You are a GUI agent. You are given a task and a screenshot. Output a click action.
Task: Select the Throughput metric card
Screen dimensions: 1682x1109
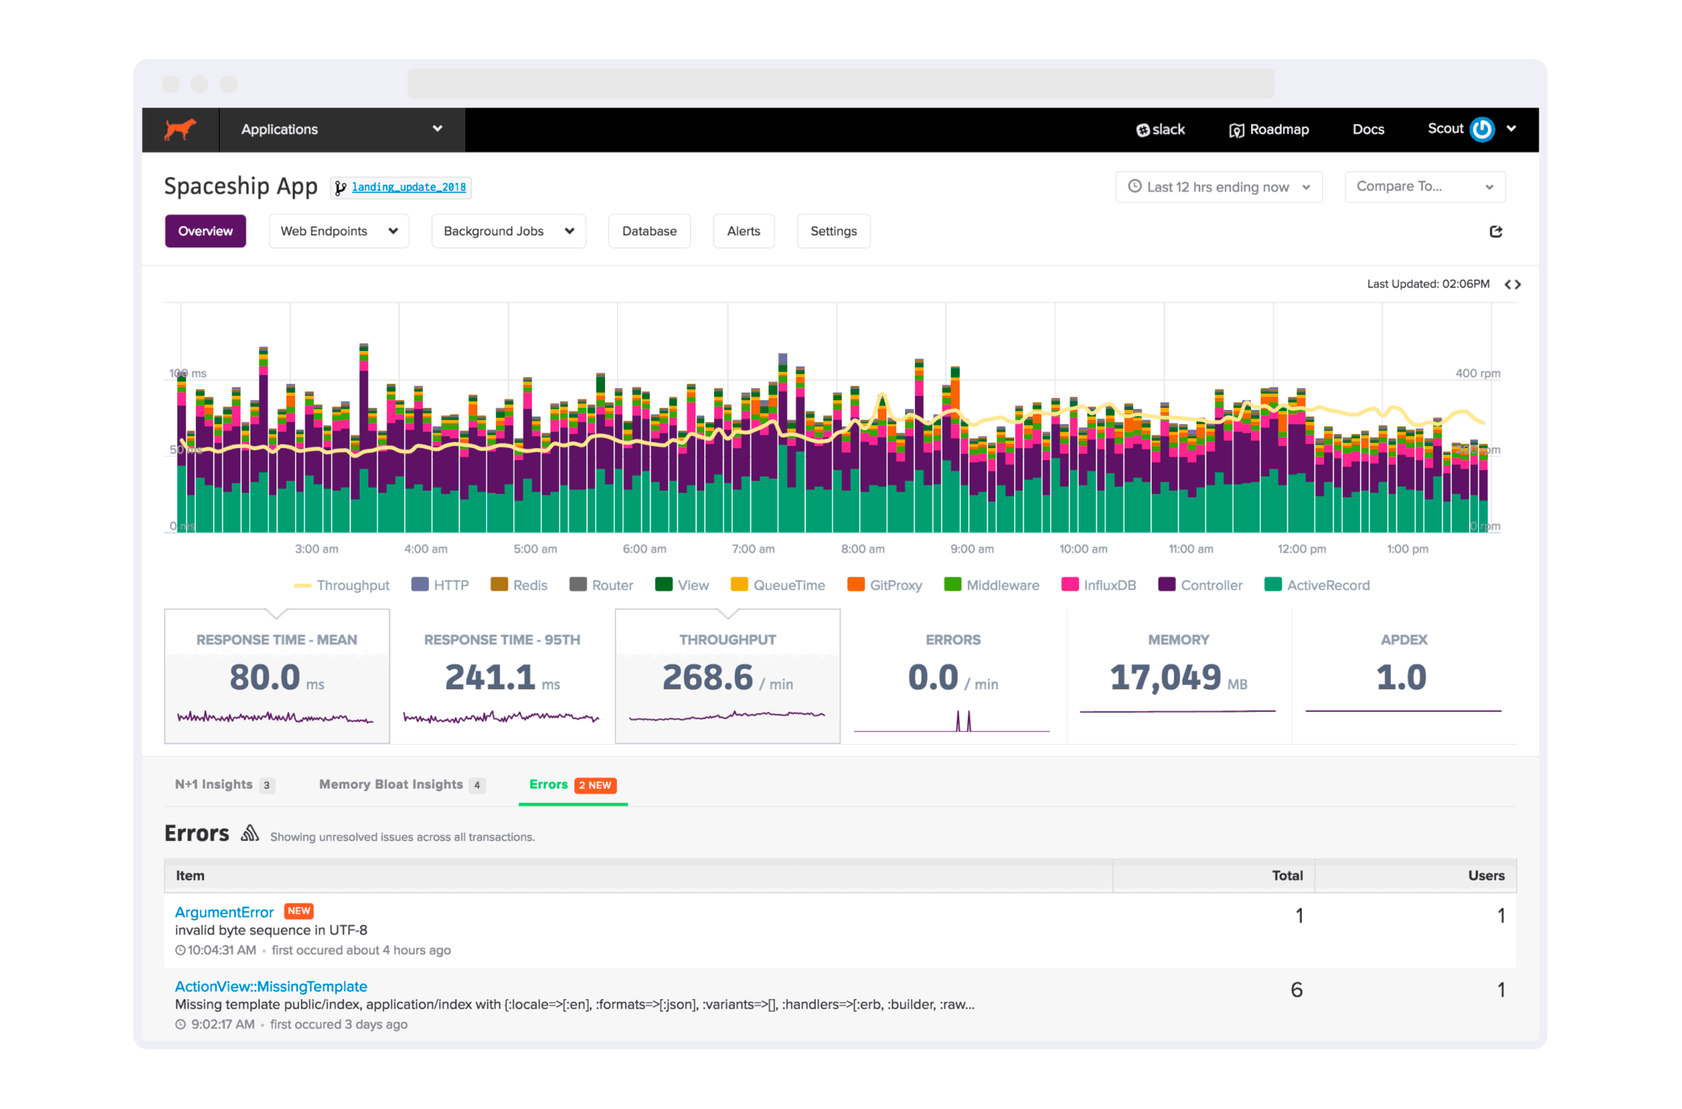click(727, 677)
